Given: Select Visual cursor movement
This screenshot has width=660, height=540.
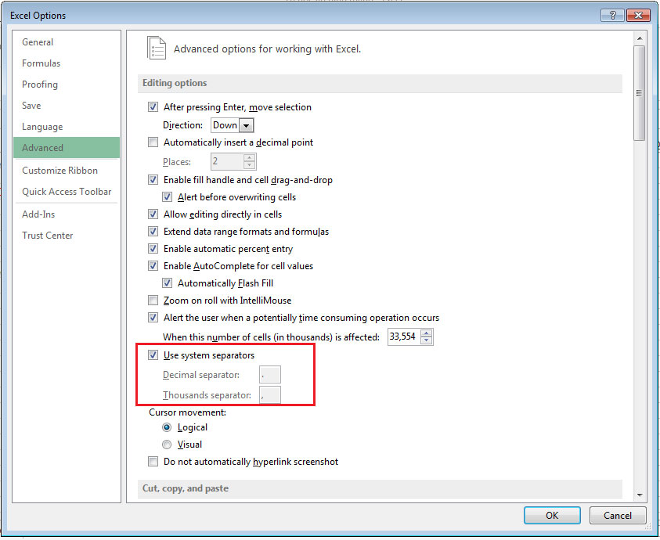Looking at the screenshot, I should (167, 444).
